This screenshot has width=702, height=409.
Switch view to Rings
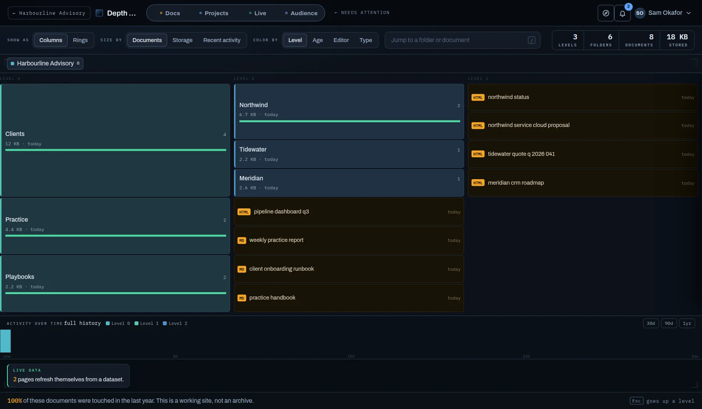pos(80,40)
